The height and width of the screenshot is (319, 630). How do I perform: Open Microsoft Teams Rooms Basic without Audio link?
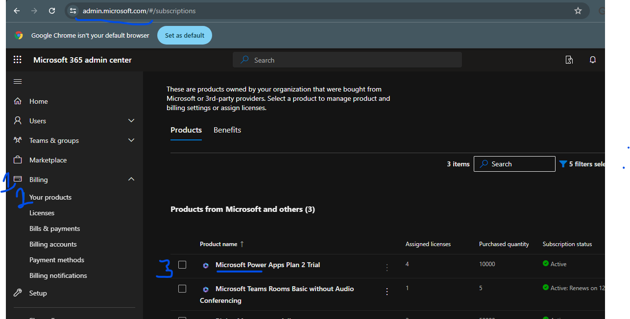(x=285, y=289)
